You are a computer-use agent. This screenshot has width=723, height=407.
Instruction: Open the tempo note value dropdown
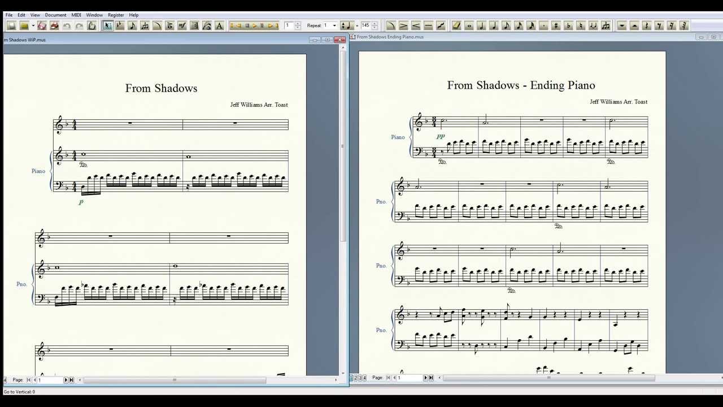pos(346,25)
